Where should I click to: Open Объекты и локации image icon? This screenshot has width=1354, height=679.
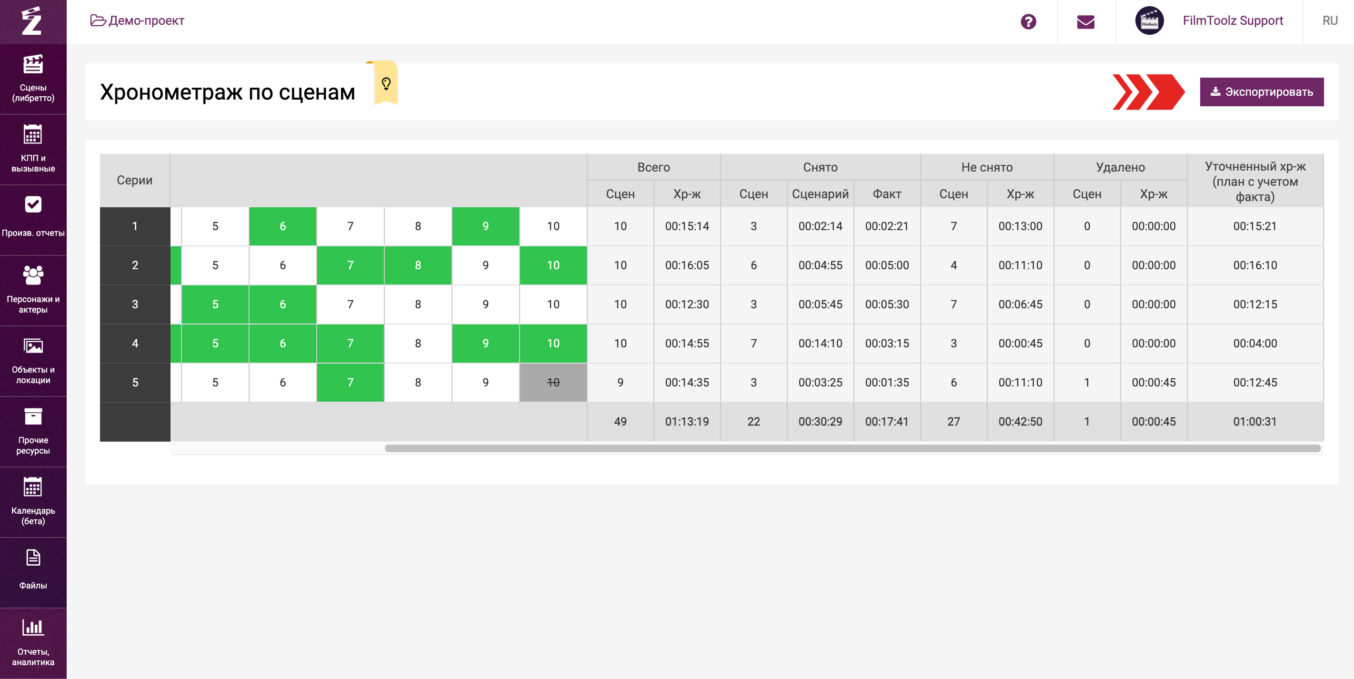pyautogui.click(x=32, y=346)
